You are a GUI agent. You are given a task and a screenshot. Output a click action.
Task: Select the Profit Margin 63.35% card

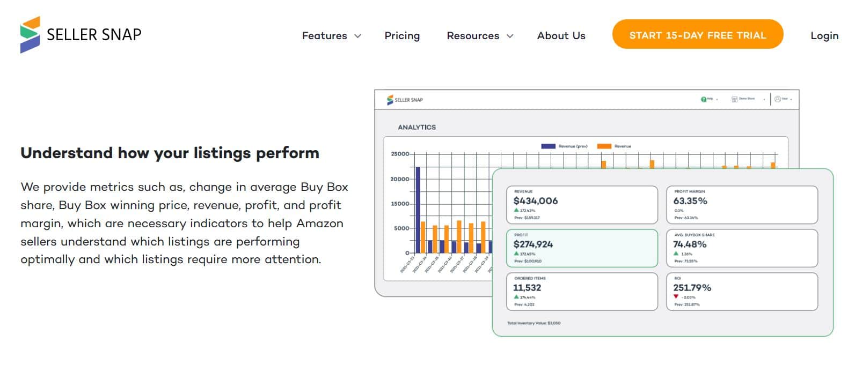pyautogui.click(x=742, y=205)
